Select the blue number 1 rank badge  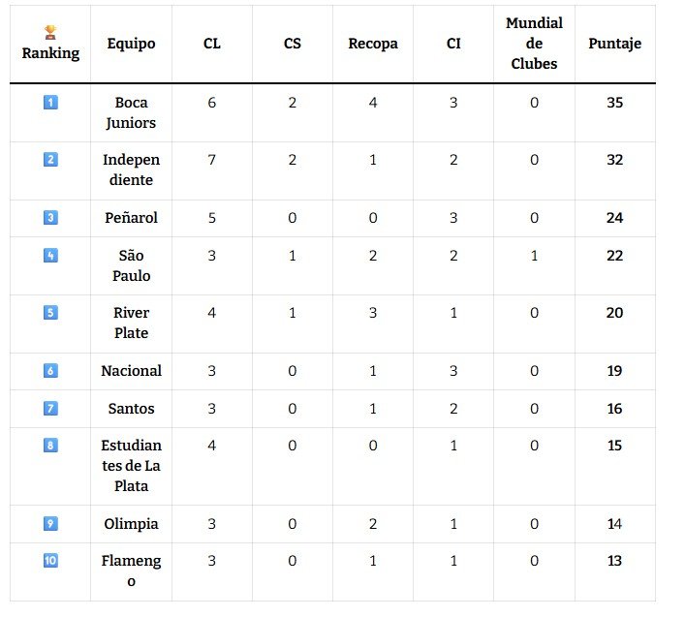coord(50,102)
